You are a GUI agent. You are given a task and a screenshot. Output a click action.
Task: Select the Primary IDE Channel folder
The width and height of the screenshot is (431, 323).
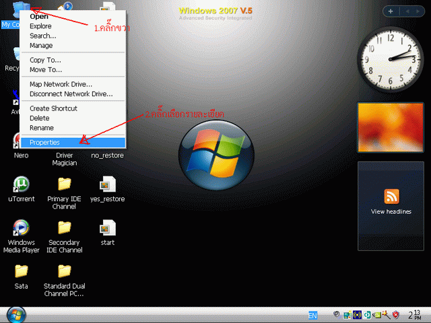(65, 193)
